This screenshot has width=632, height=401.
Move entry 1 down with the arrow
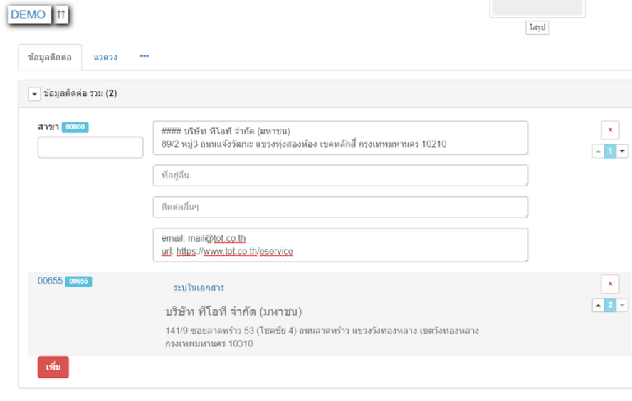click(623, 151)
